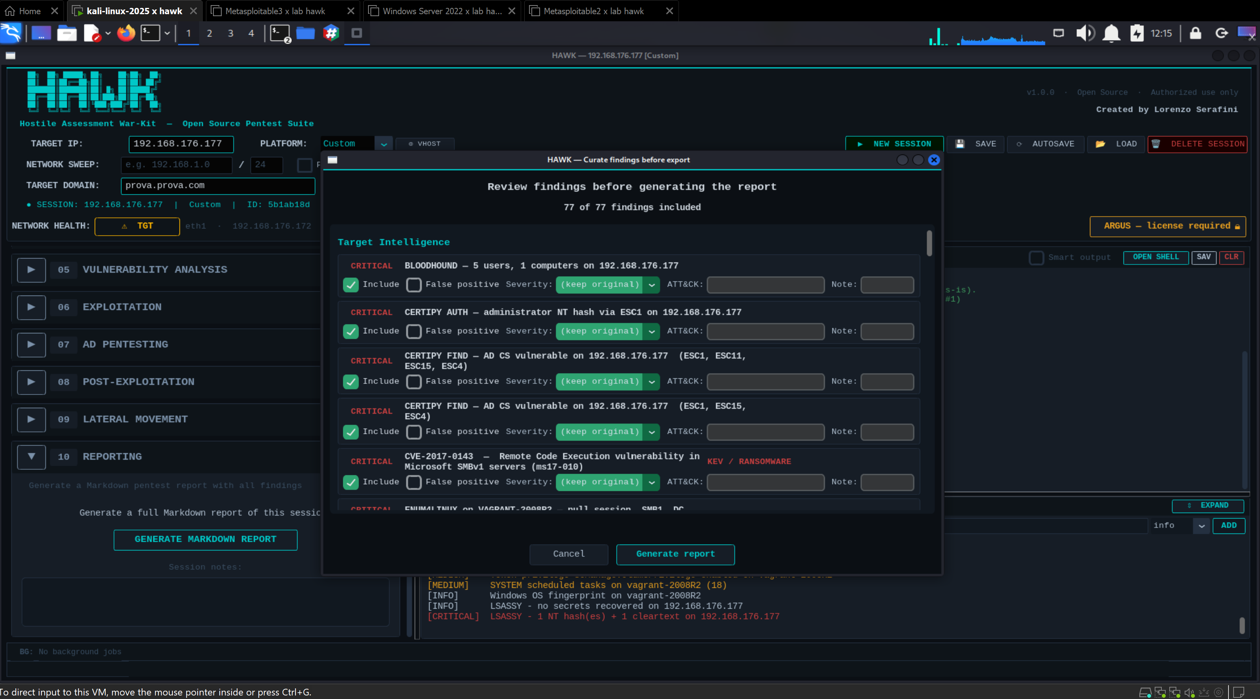Image resolution: width=1260 pixels, height=699 pixels.
Task: Uncheck Include for the BLOODHOUND finding
Action: coord(351,285)
